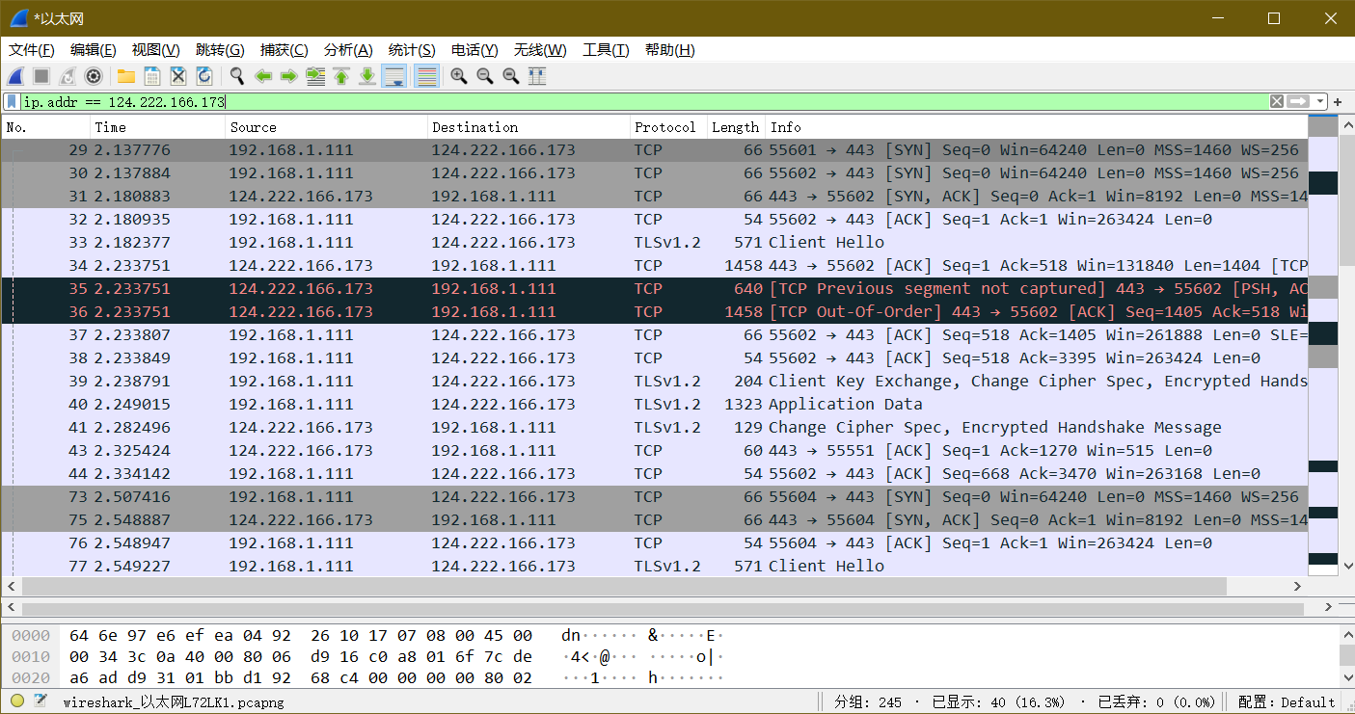Toggle auto-scroll during live capture
Image resolution: width=1355 pixels, height=714 pixels.
[393, 76]
